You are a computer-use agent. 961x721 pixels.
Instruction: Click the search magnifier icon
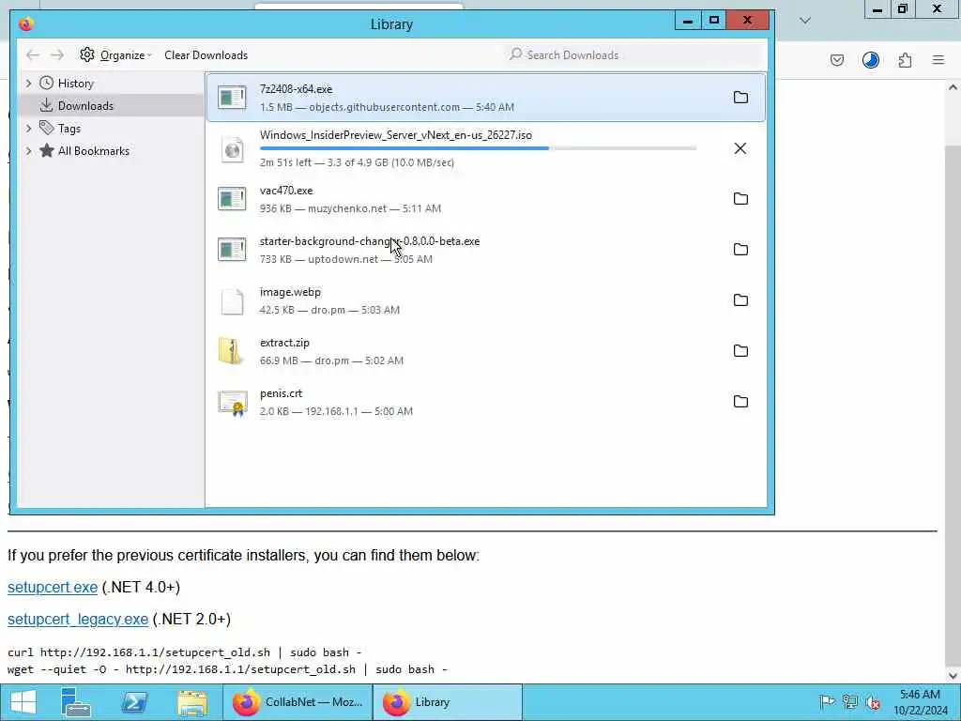coord(515,54)
